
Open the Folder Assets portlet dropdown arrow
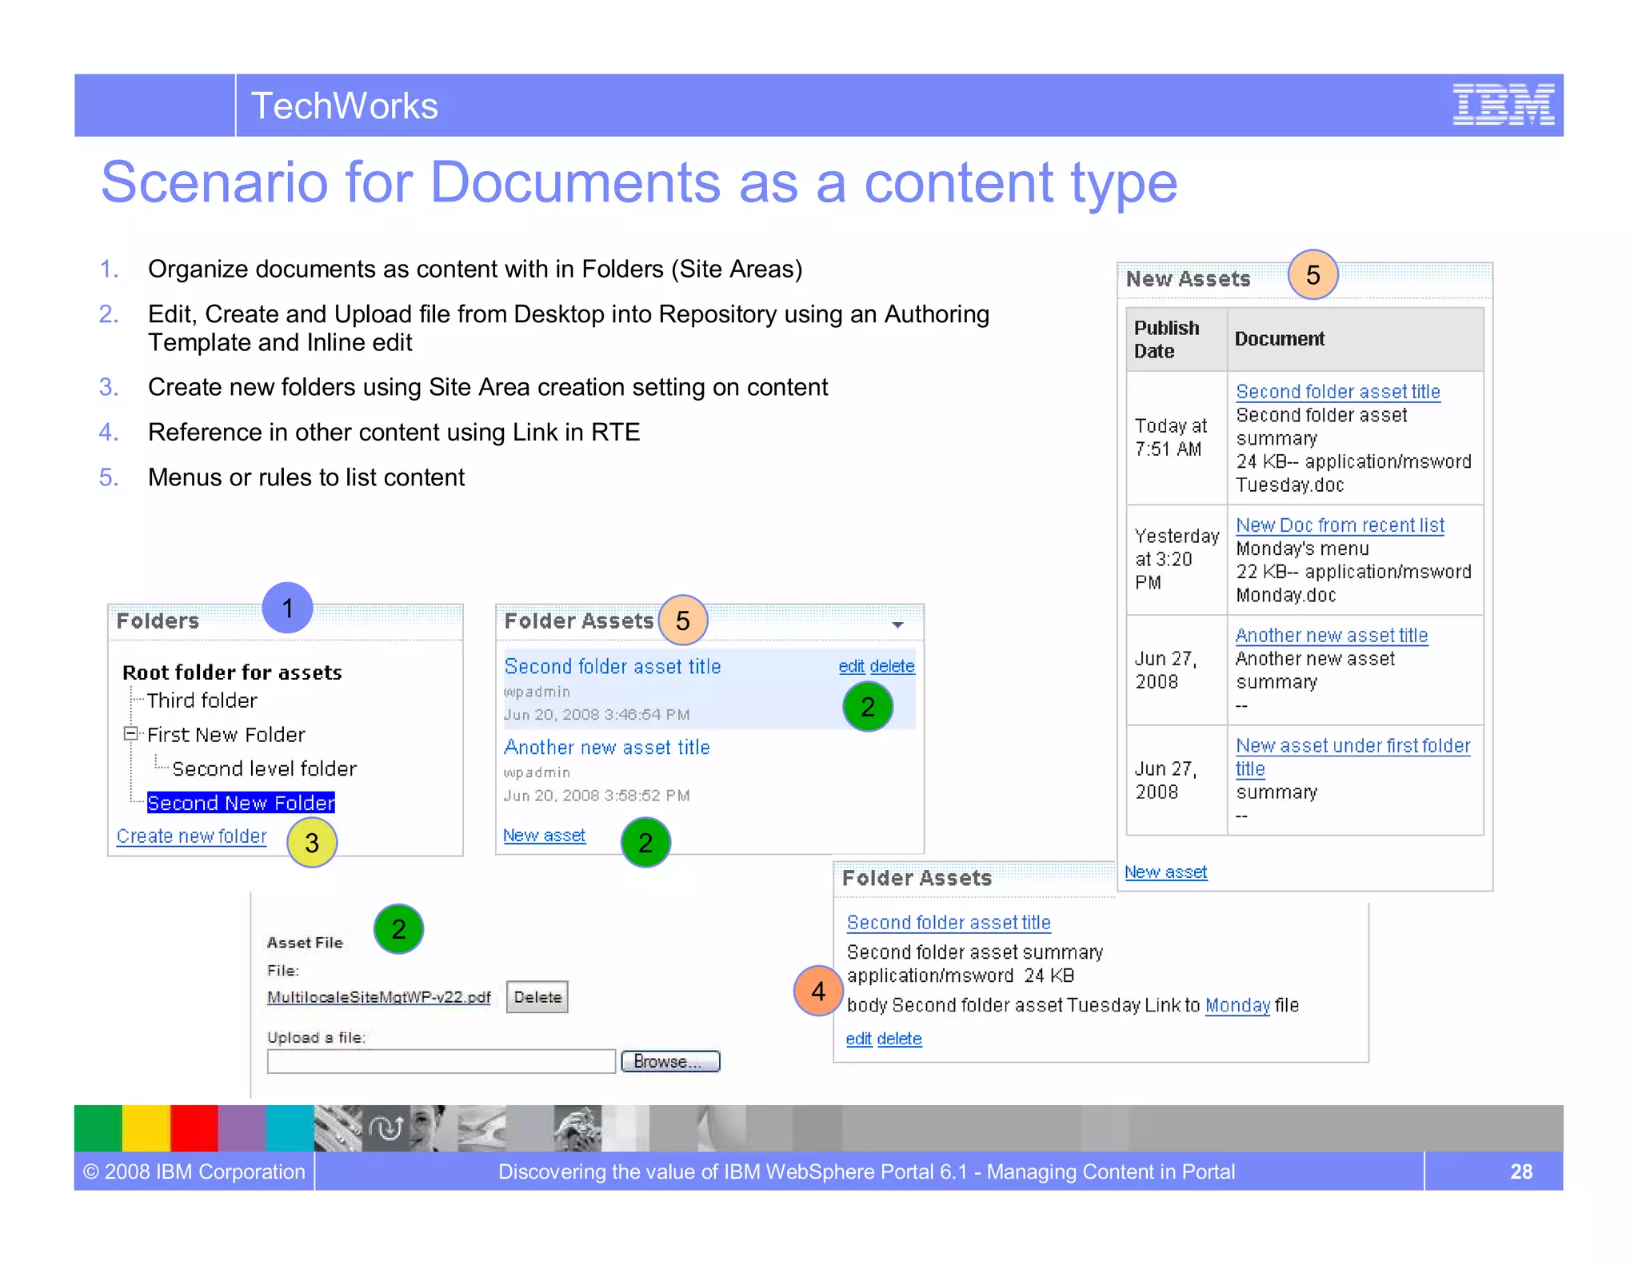[897, 625]
